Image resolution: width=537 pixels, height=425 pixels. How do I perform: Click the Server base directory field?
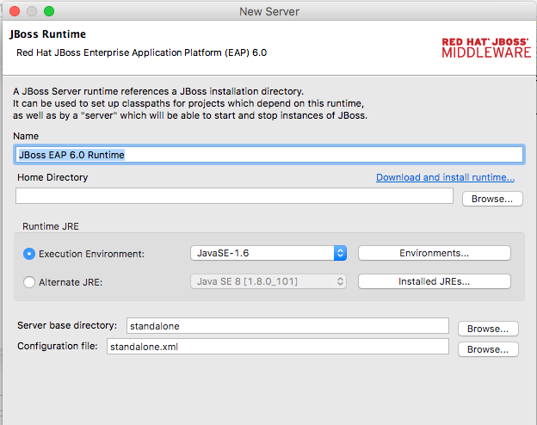point(287,326)
